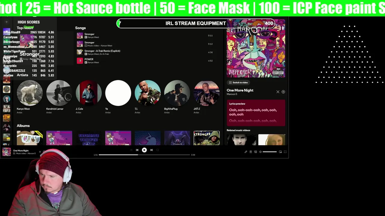
Task: Enter full screen from player bar
Action: pos(285,152)
